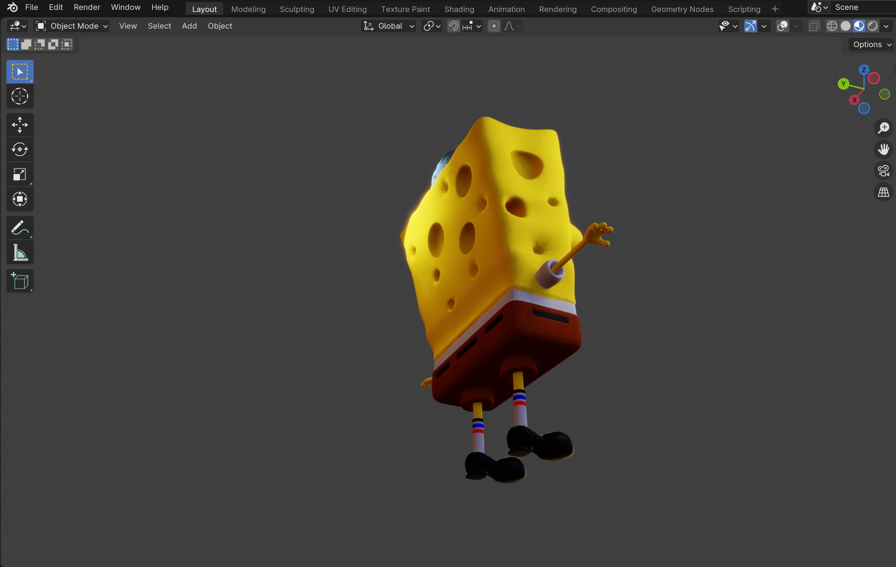Switch to the UV Editing tab
The width and height of the screenshot is (896, 567).
pyautogui.click(x=347, y=9)
